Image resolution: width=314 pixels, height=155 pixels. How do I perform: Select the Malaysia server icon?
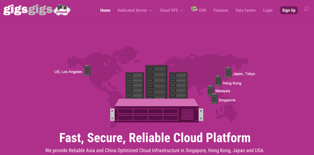tap(210, 91)
